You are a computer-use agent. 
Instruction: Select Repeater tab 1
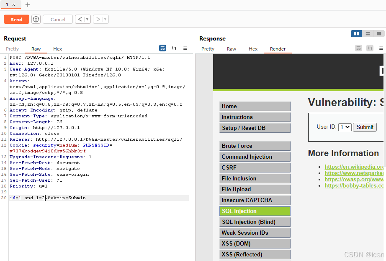pos(7,5)
